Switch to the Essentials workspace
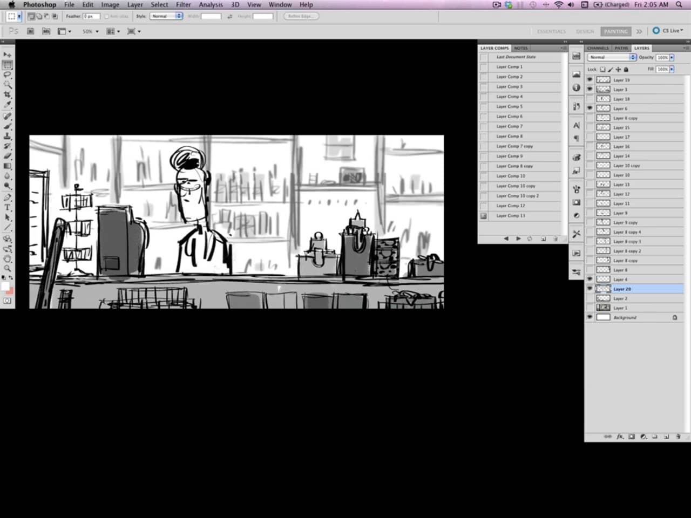 (x=551, y=31)
